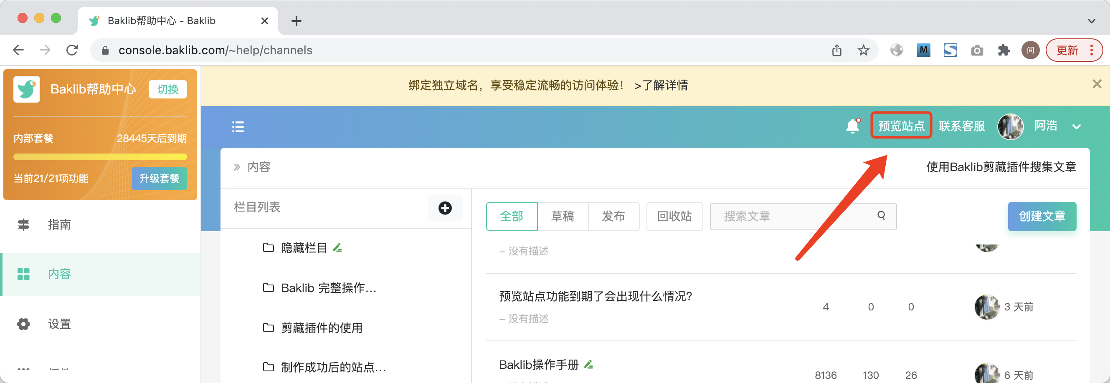Screen dimensions: 1110x383
Task: Open notifications via the bell icon
Action: (853, 126)
